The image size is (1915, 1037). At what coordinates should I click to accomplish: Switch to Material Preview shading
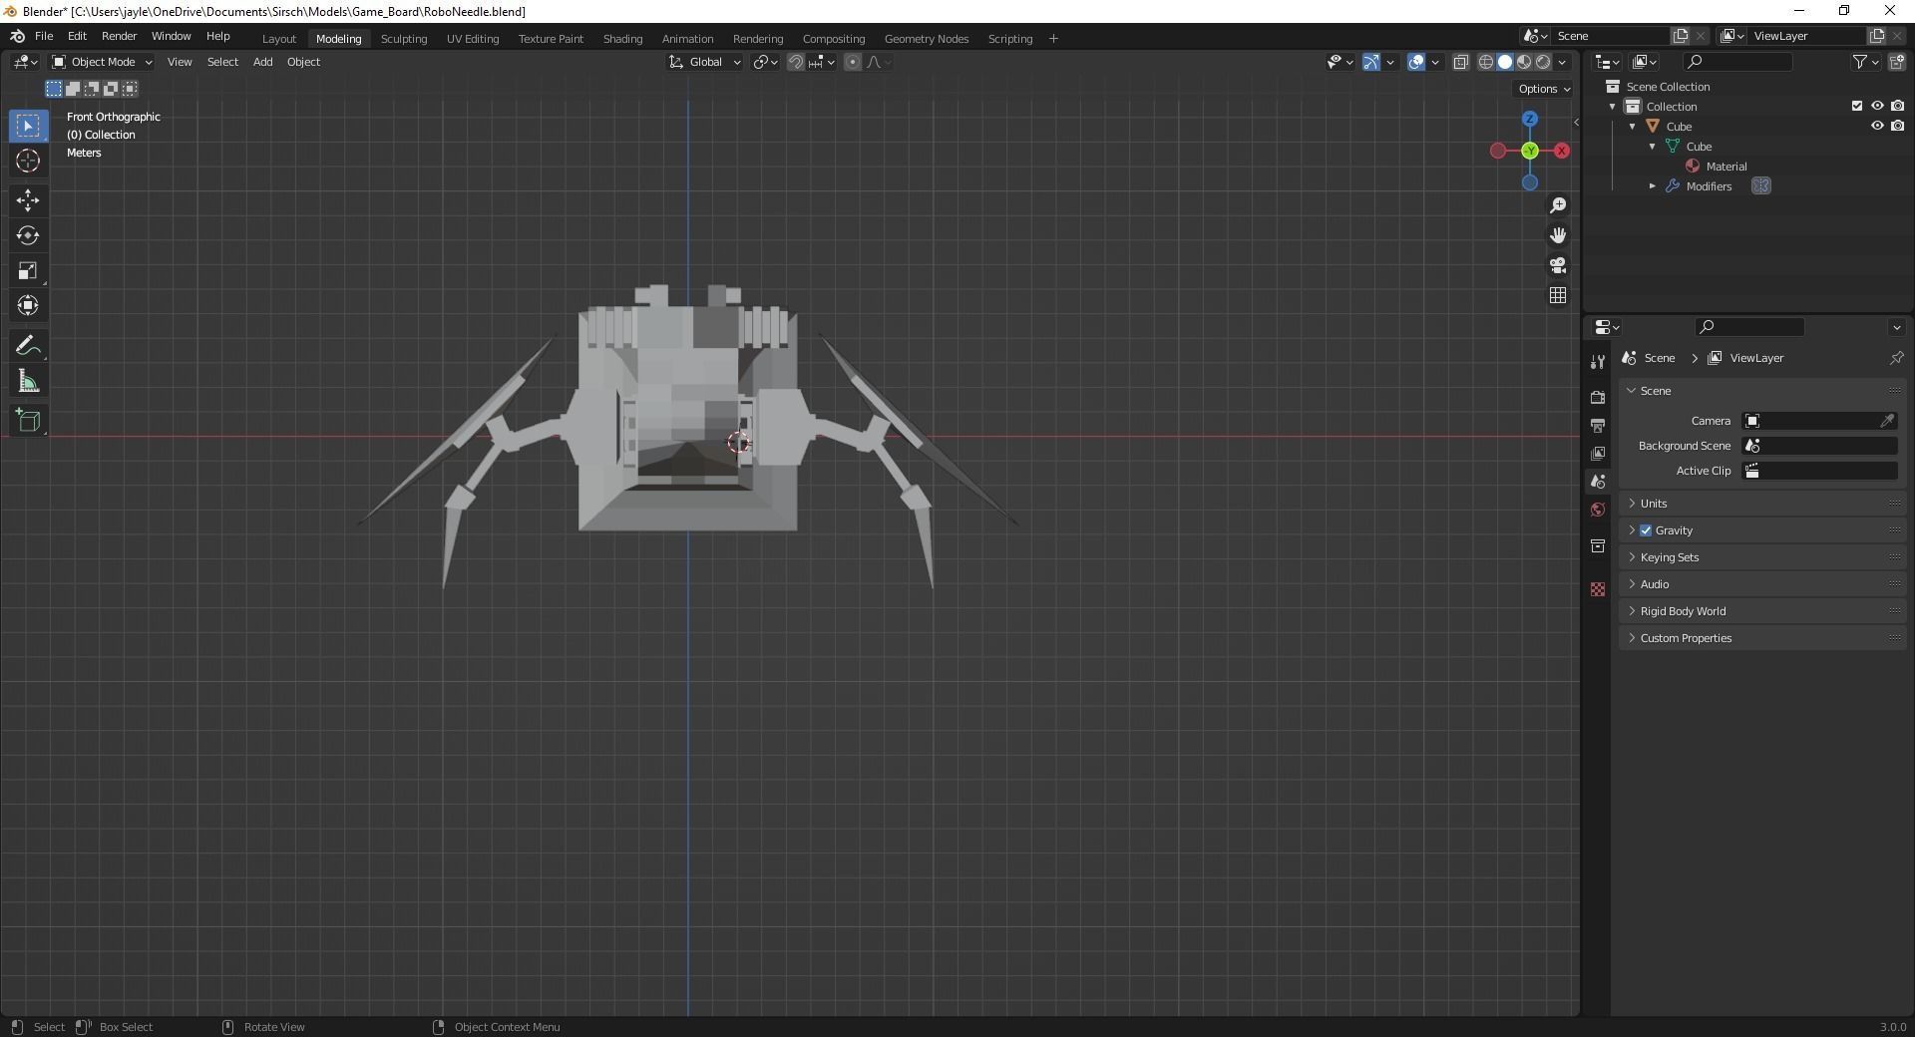1524,62
